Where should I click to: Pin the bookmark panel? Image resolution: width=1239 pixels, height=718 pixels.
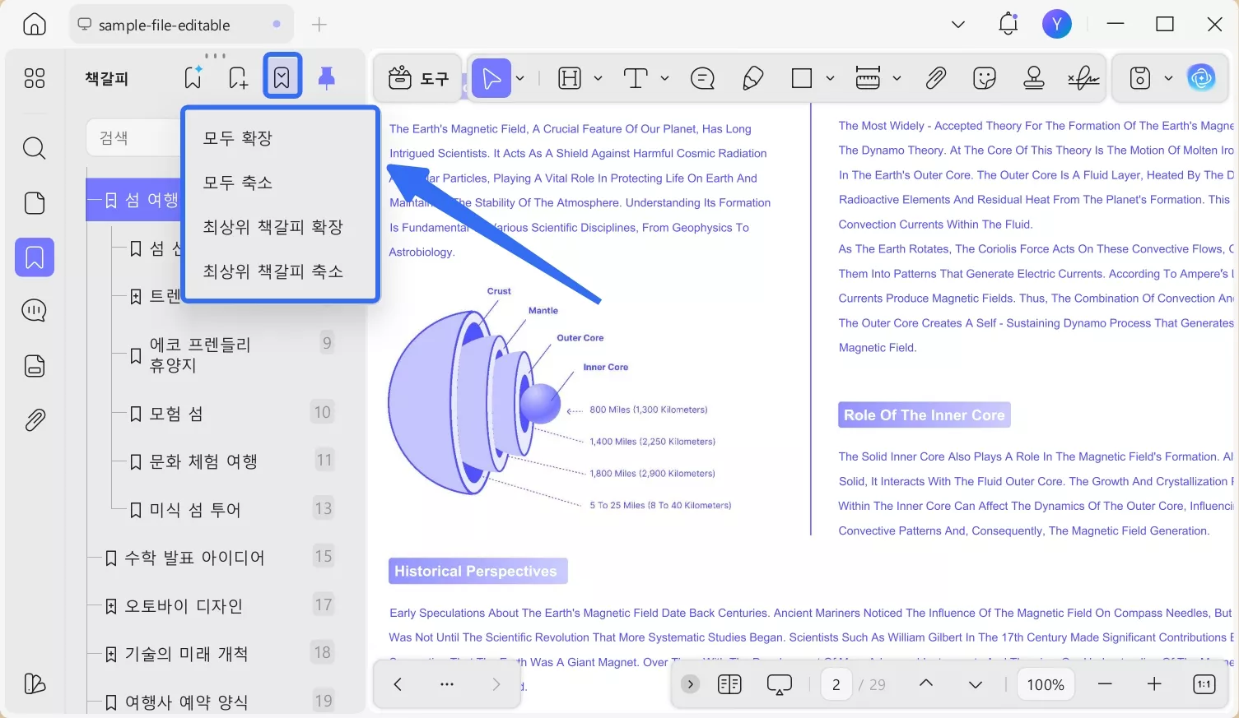pos(326,78)
